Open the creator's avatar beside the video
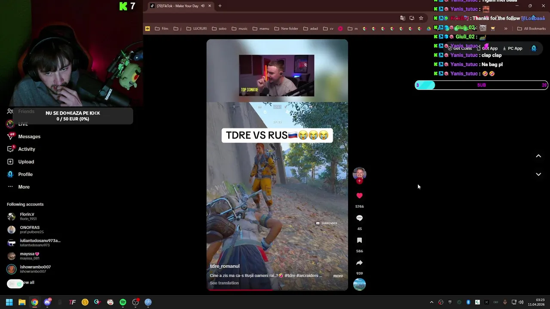This screenshot has width=550, height=309. (x=359, y=173)
